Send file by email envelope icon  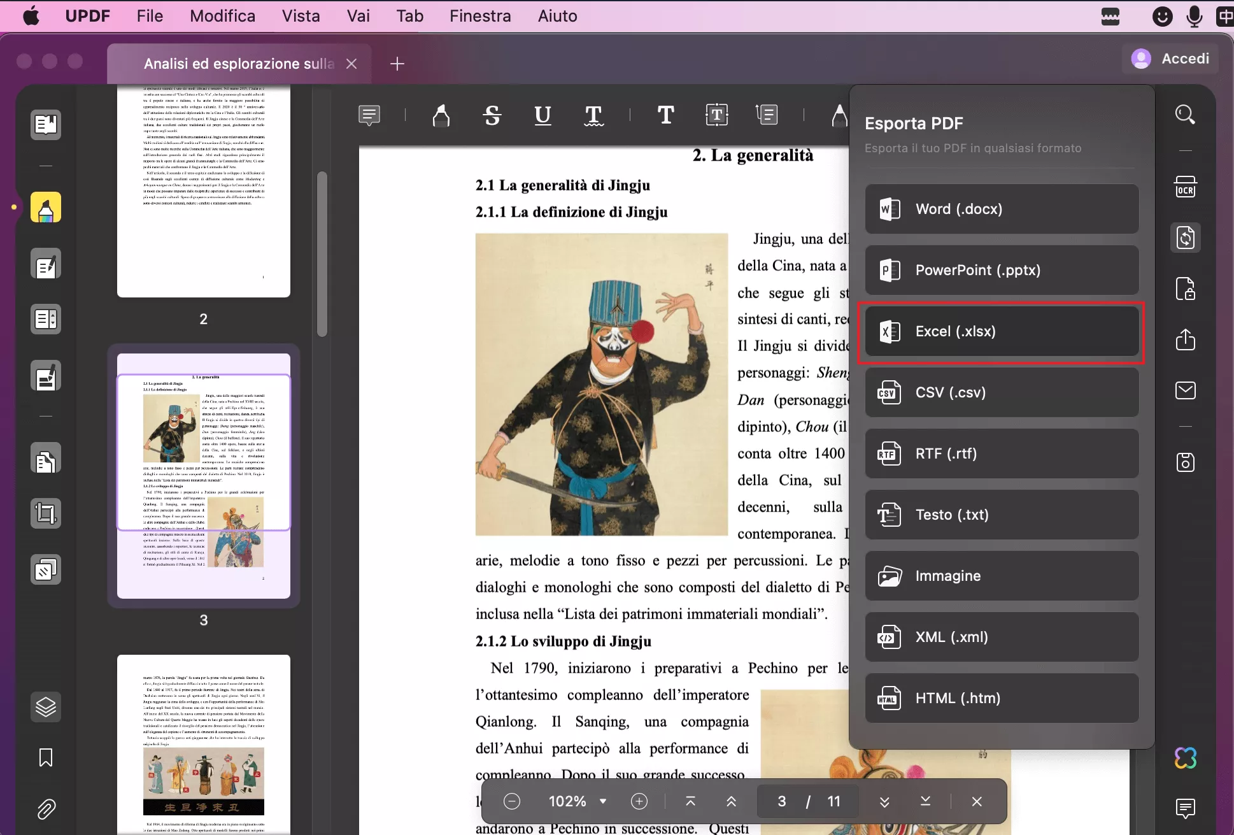(x=1185, y=390)
